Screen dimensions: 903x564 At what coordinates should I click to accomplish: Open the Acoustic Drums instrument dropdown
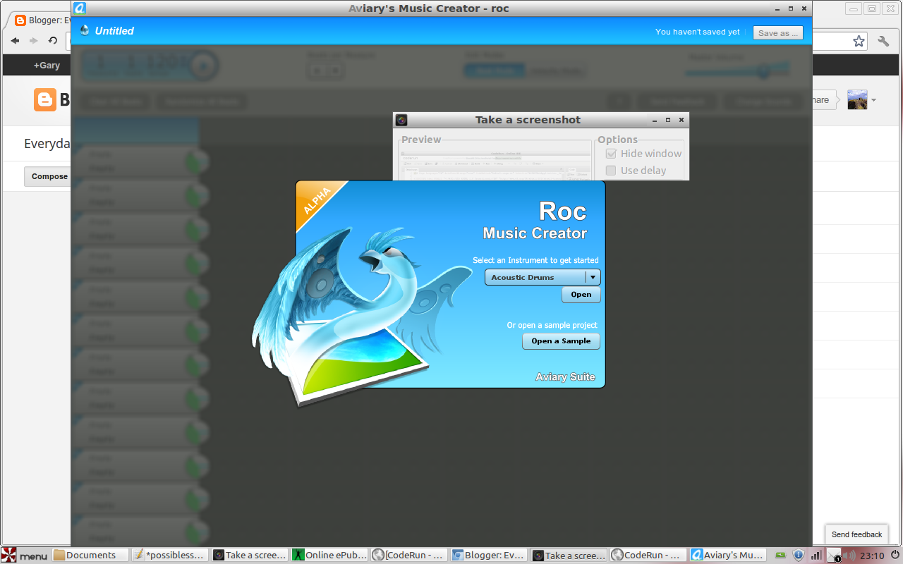pyautogui.click(x=543, y=278)
